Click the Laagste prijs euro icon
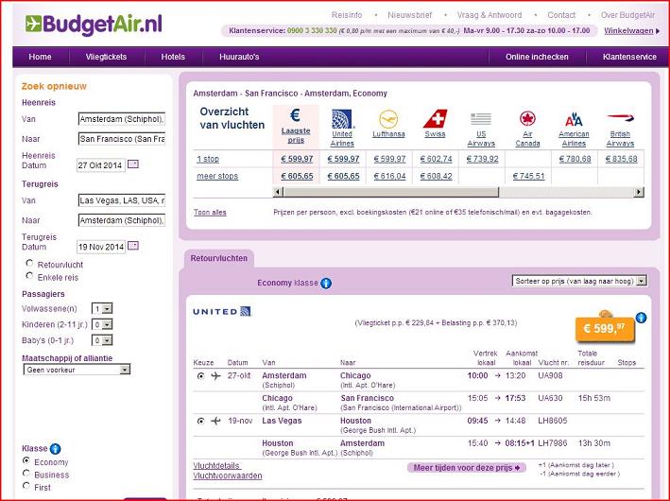This screenshot has width=670, height=501. (295, 115)
